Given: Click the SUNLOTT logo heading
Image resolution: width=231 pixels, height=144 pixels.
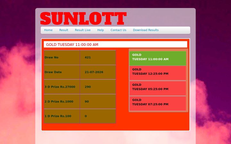Looking at the screenshot, I should pyautogui.click(x=83, y=18).
